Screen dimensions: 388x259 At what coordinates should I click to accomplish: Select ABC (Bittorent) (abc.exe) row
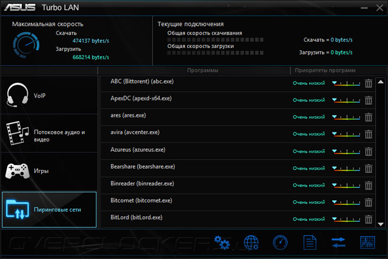pyautogui.click(x=238, y=84)
